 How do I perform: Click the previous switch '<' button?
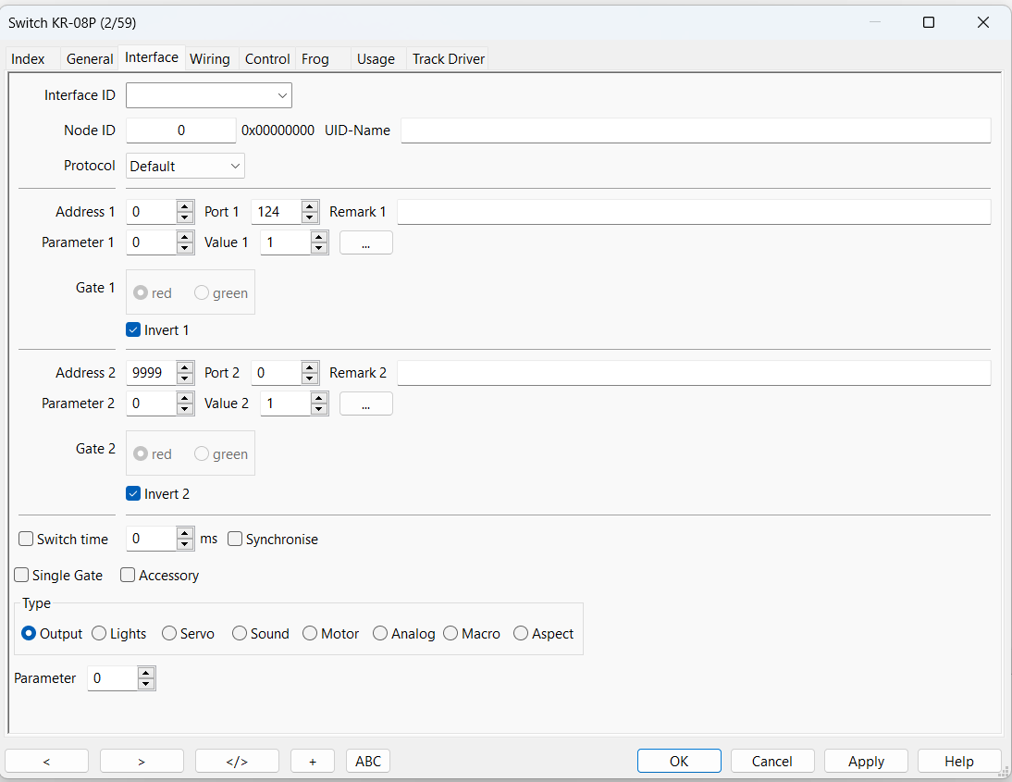point(46,761)
